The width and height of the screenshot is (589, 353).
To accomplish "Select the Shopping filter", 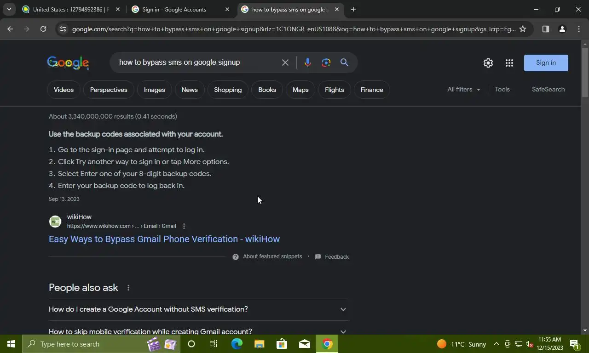I will [228, 90].
